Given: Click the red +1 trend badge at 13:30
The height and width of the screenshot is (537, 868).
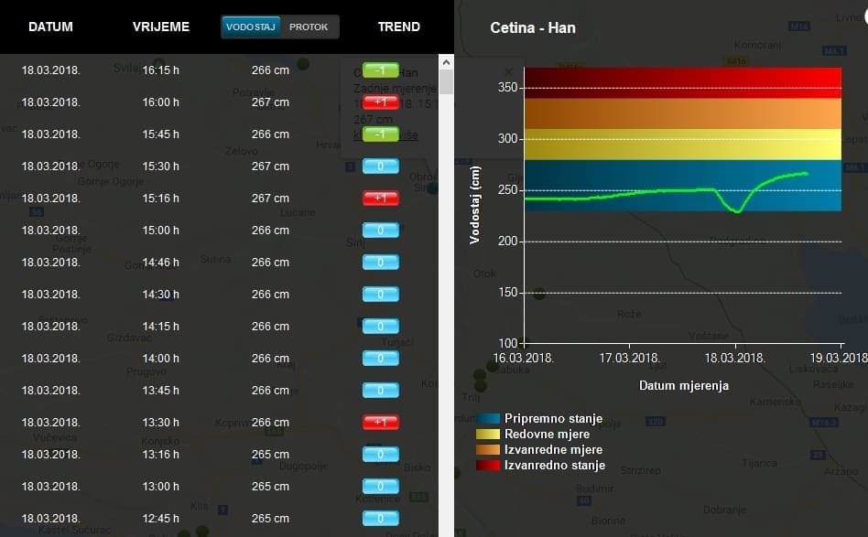Looking at the screenshot, I should 381,422.
